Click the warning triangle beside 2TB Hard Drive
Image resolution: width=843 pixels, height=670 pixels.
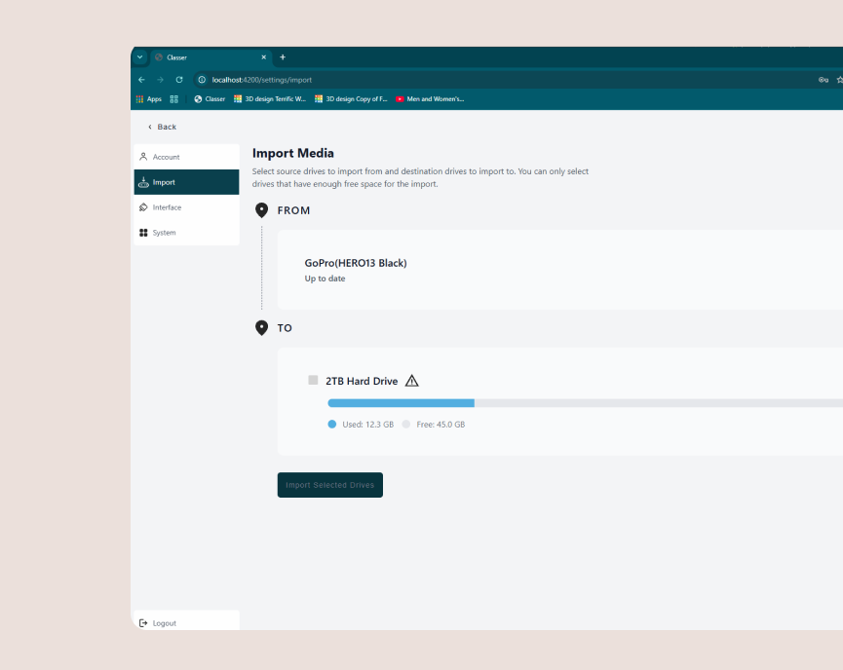point(412,381)
